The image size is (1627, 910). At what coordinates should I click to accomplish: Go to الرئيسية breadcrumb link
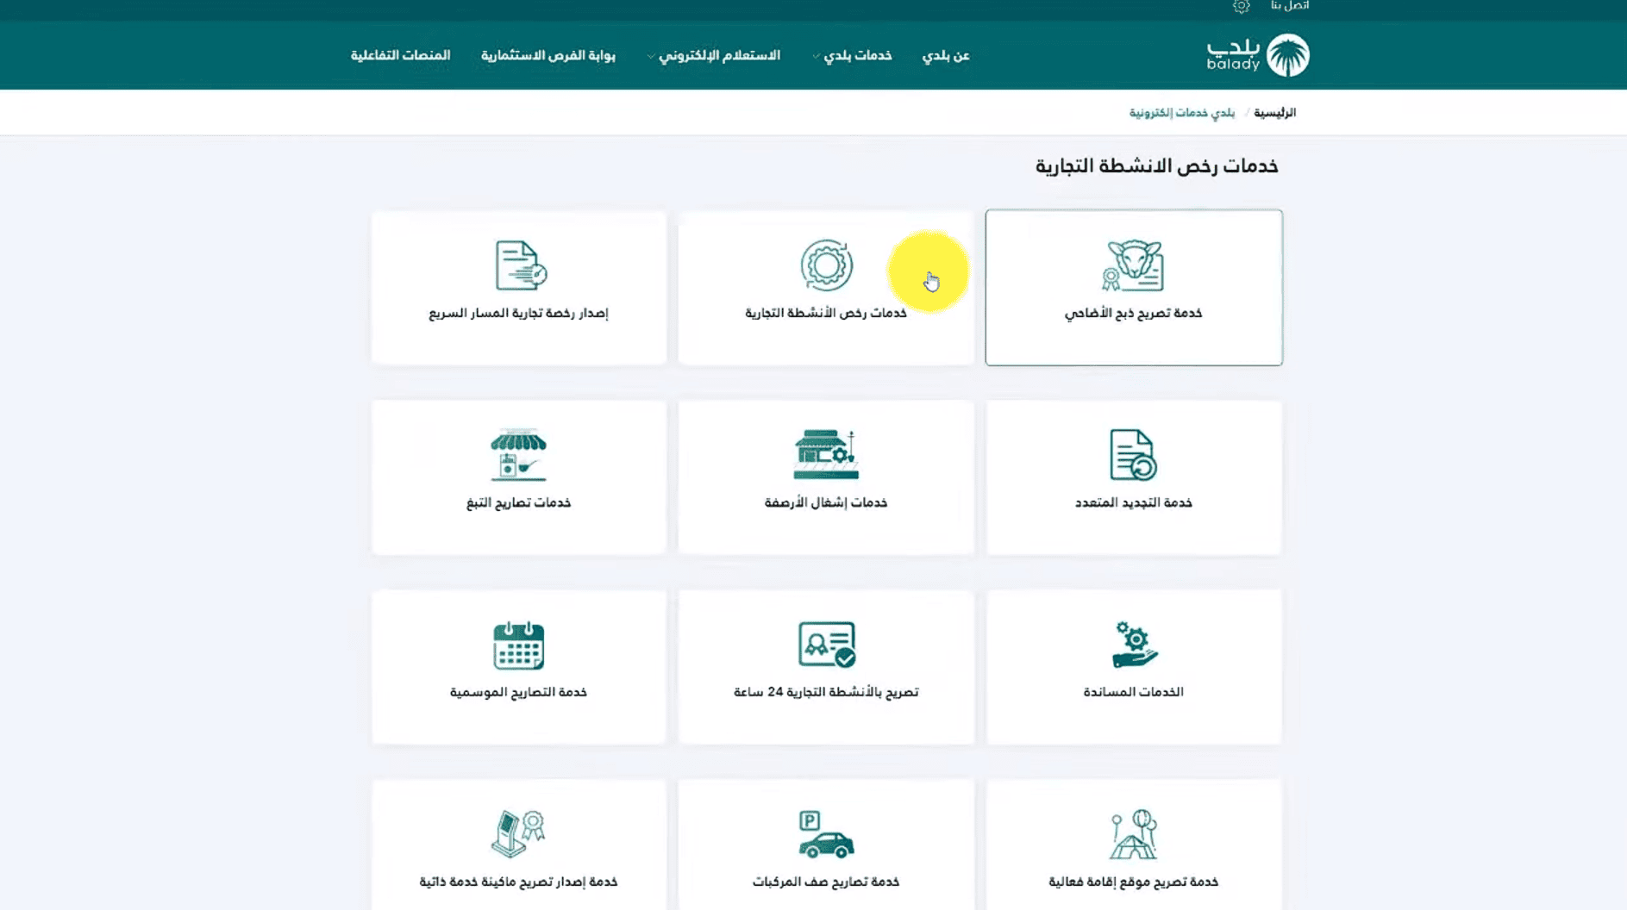[1274, 113]
